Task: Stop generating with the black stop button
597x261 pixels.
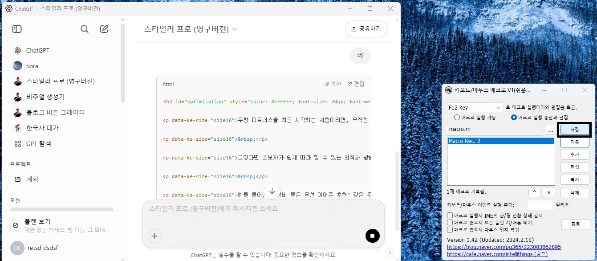Action: pyautogui.click(x=373, y=236)
